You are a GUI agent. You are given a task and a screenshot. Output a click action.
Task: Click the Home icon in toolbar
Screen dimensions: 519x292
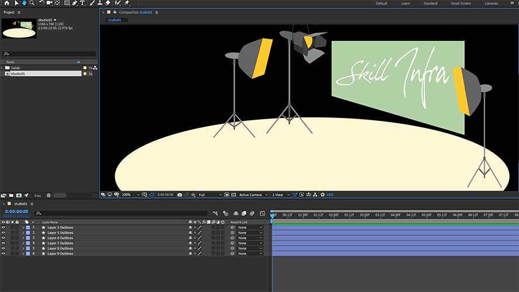coord(6,3)
